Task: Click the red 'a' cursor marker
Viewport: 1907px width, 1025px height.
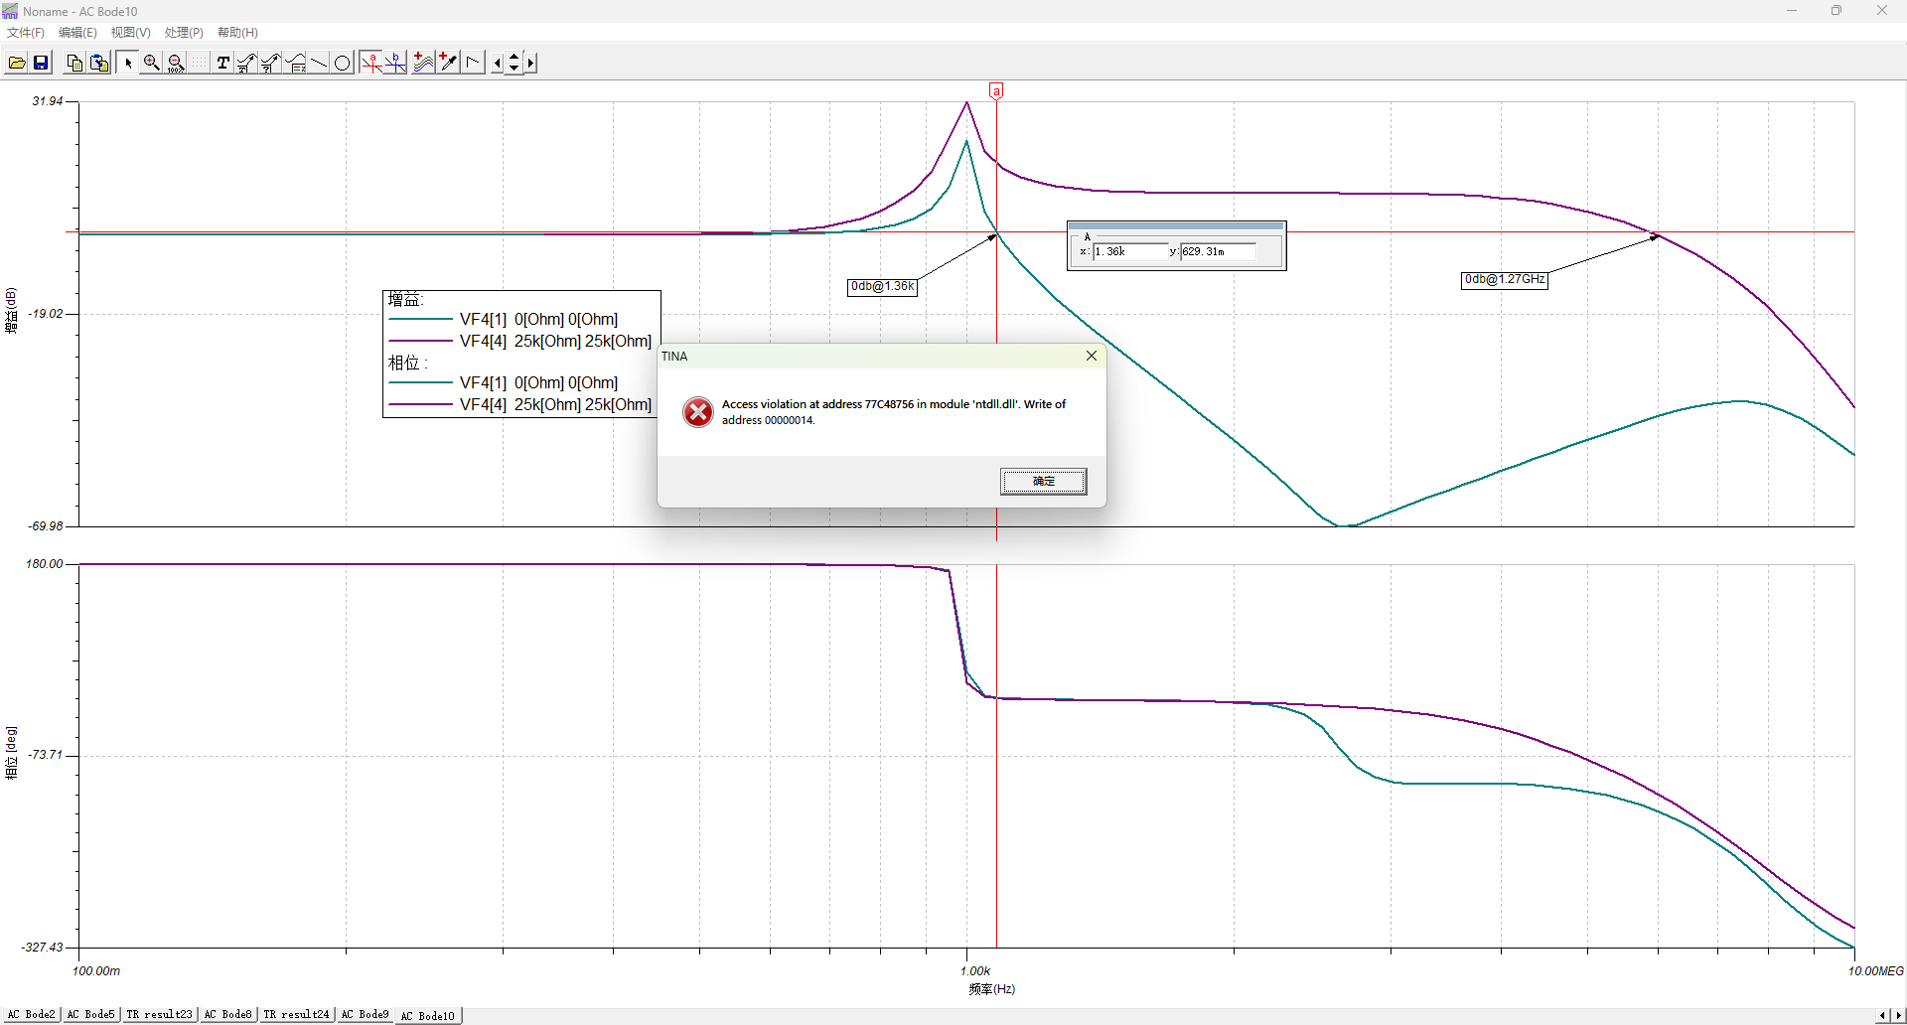Action: 996,91
